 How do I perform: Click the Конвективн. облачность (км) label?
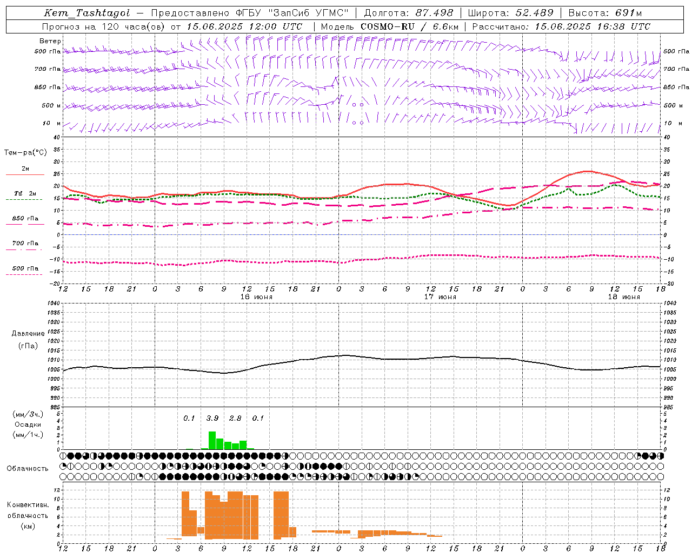click(28, 516)
